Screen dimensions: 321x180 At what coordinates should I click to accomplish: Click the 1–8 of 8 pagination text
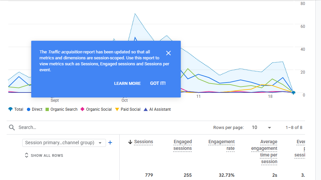[x=294, y=128]
